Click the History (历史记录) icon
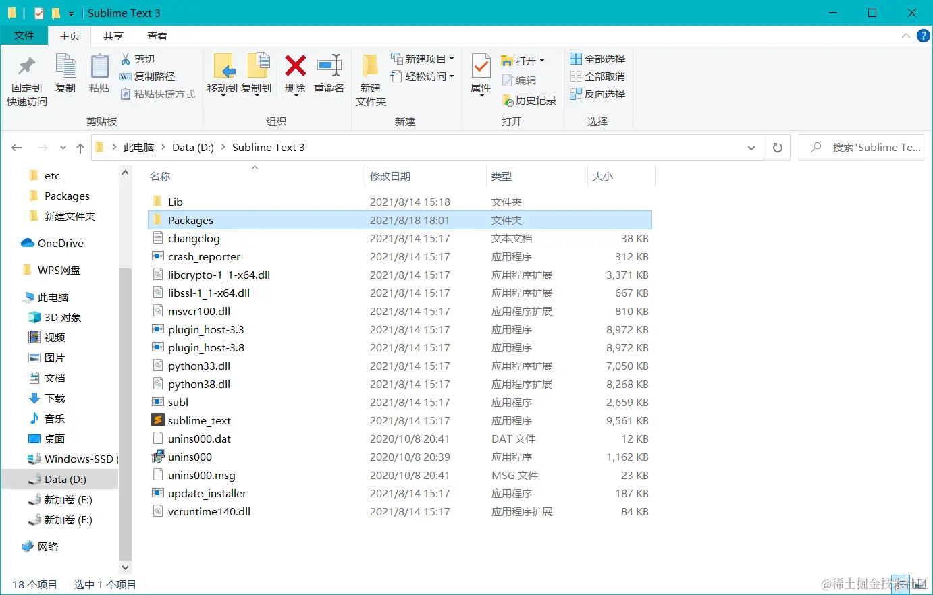 (x=508, y=101)
